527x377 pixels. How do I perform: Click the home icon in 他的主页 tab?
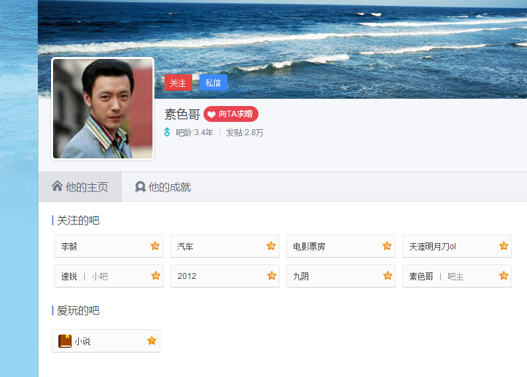(x=57, y=186)
